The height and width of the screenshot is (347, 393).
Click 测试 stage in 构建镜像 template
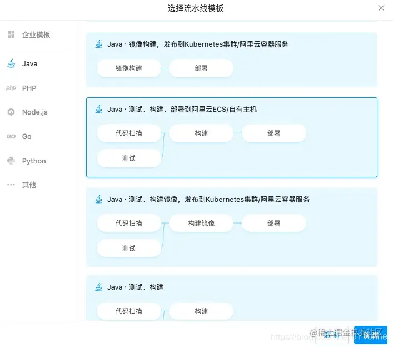click(129, 248)
